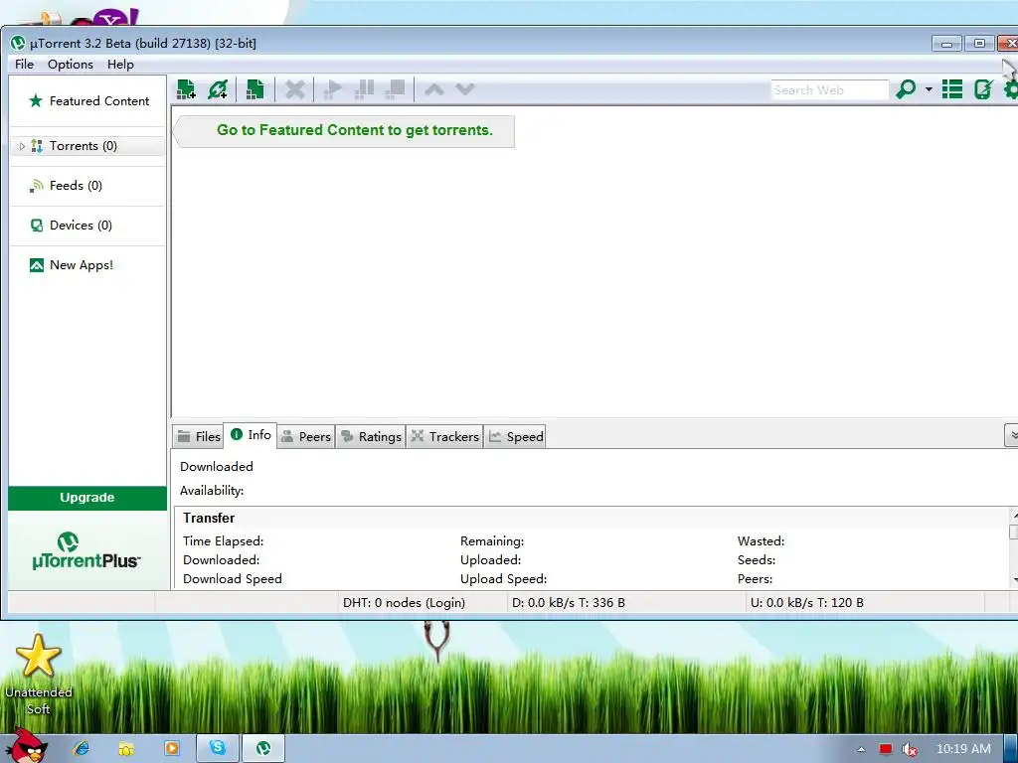Click the green Upgrade button

coord(87,498)
